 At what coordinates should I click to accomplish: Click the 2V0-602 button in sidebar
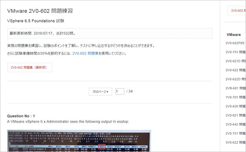point(237,10)
